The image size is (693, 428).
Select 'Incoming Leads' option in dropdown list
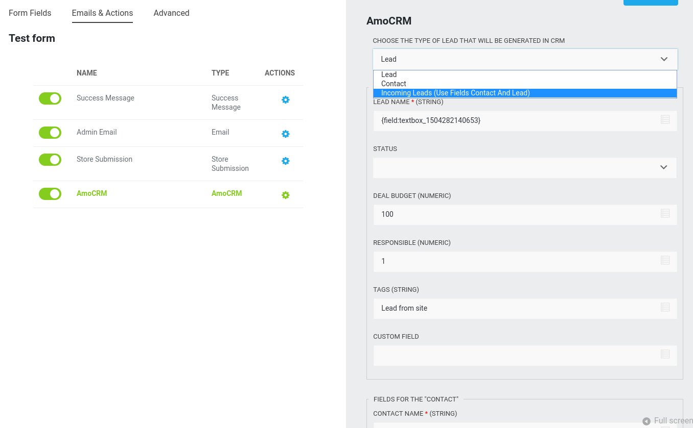(455, 93)
